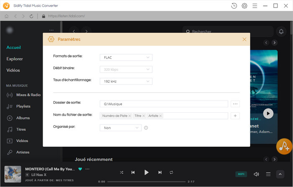Image resolution: width=293 pixels, height=187 pixels.
Task: Select Playlists in Ma Musique
Action: [x=23, y=106]
